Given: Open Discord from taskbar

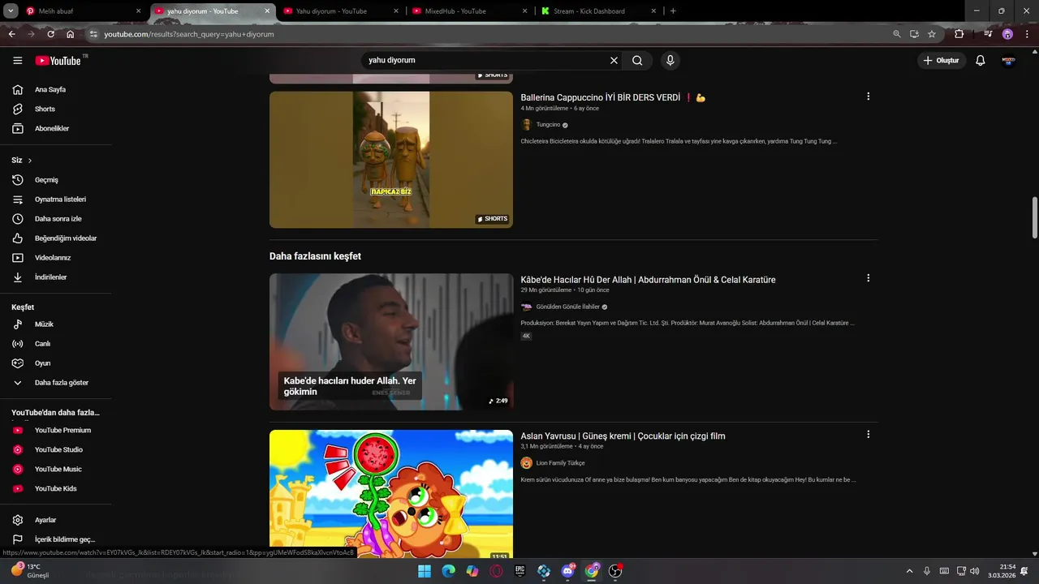Looking at the screenshot, I should pyautogui.click(x=567, y=571).
